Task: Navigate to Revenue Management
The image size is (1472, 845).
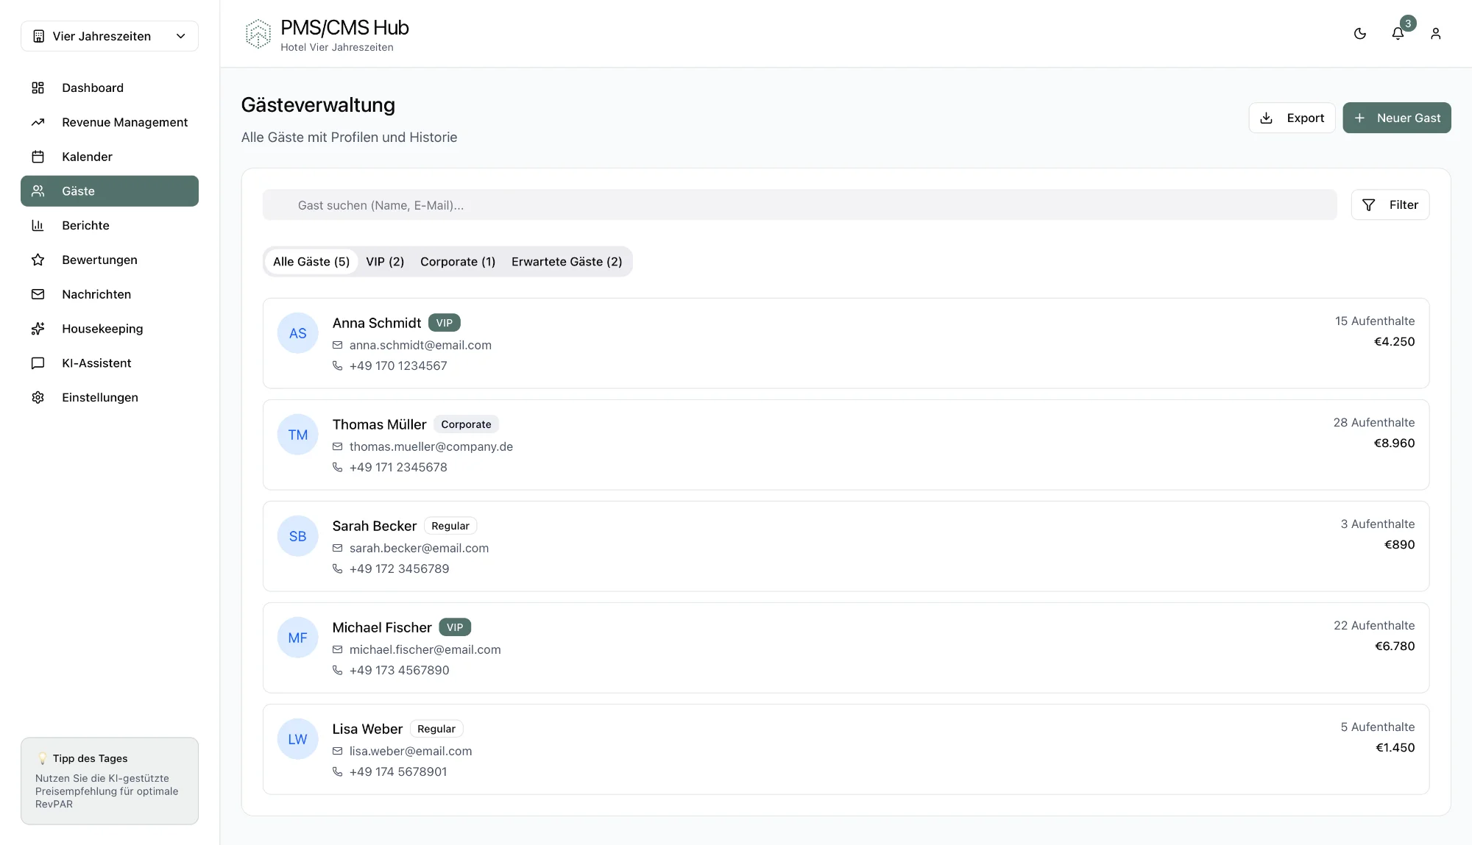Action: click(124, 122)
